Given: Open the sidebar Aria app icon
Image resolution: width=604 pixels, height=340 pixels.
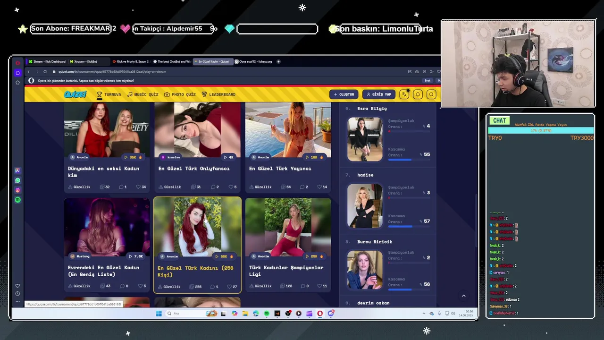Looking at the screenshot, I should point(17,170).
